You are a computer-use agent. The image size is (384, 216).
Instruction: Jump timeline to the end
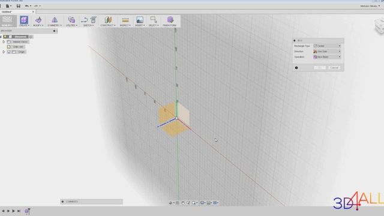[19, 211]
